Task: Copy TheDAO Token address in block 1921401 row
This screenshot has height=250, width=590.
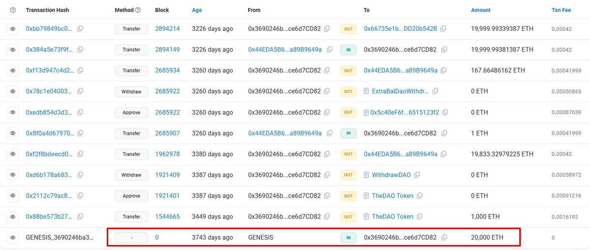Action: click(419, 196)
